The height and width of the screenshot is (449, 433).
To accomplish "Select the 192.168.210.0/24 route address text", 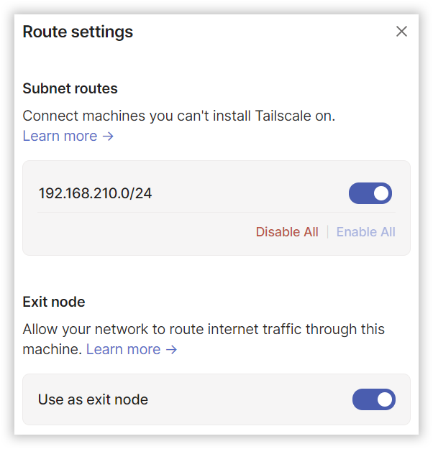I will point(95,193).
